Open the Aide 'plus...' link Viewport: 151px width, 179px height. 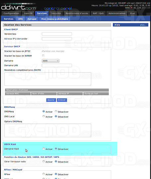[143, 25]
